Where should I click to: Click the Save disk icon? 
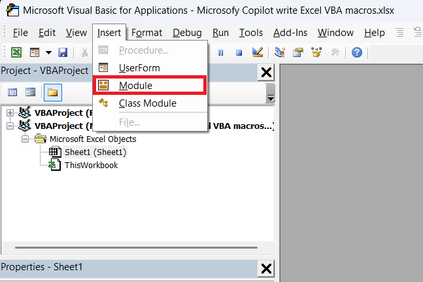point(63,52)
